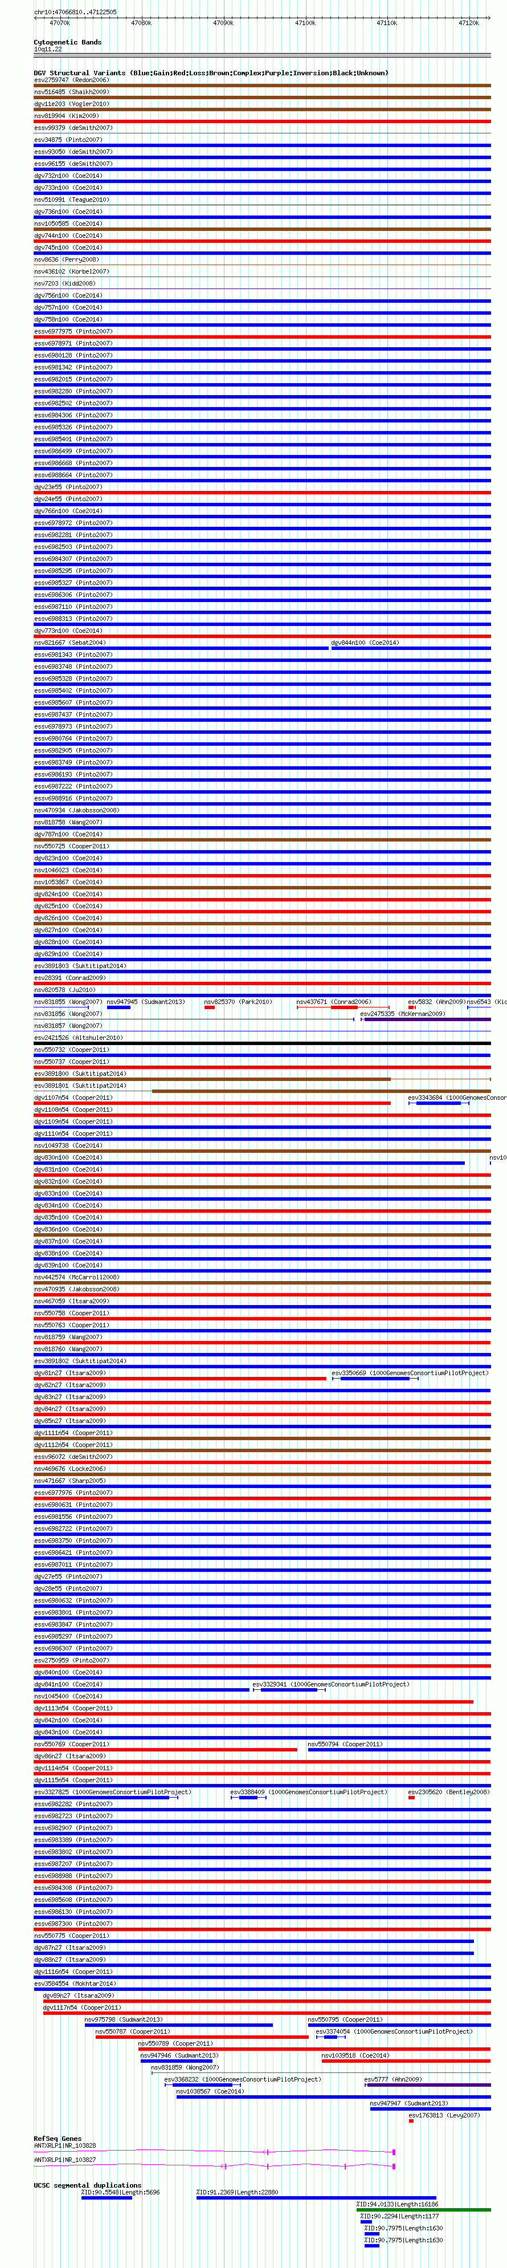507x2268 pixels.
Task: Select the nsv469676 (Locke2006) label
Action: (69, 1469)
